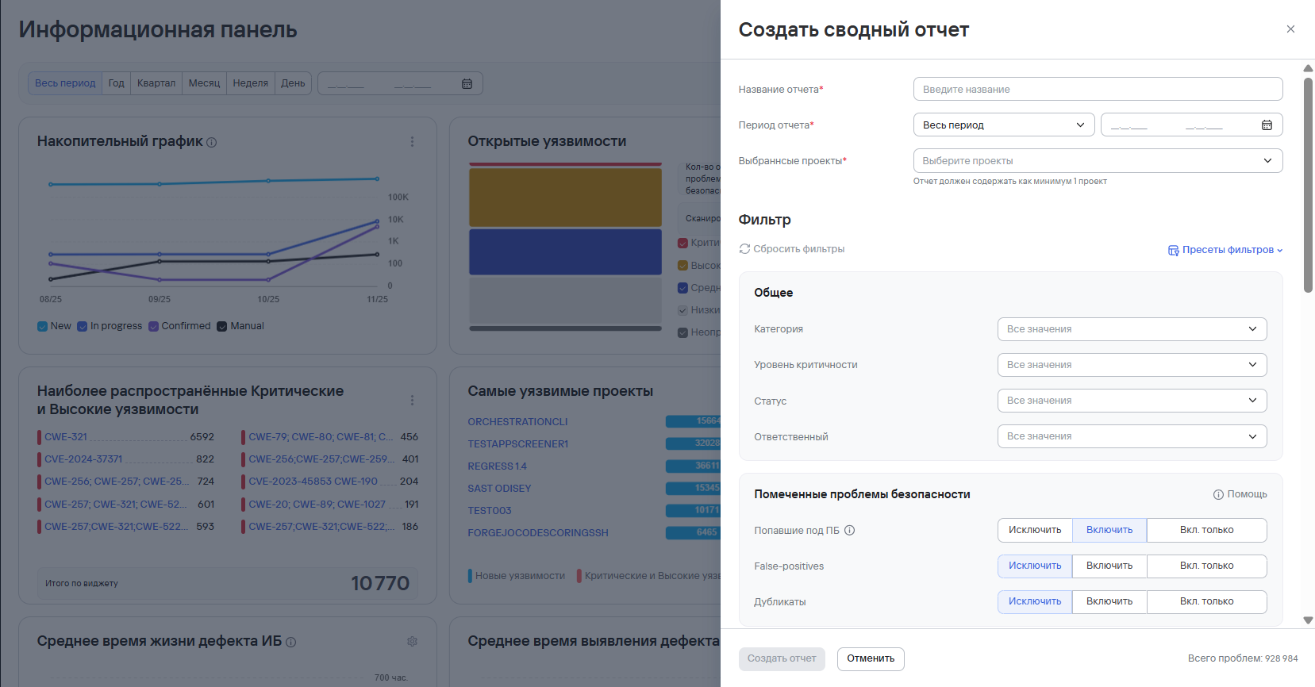Click info icon beside Накопительный график title
1315x687 pixels.
[x=212, y=143]
